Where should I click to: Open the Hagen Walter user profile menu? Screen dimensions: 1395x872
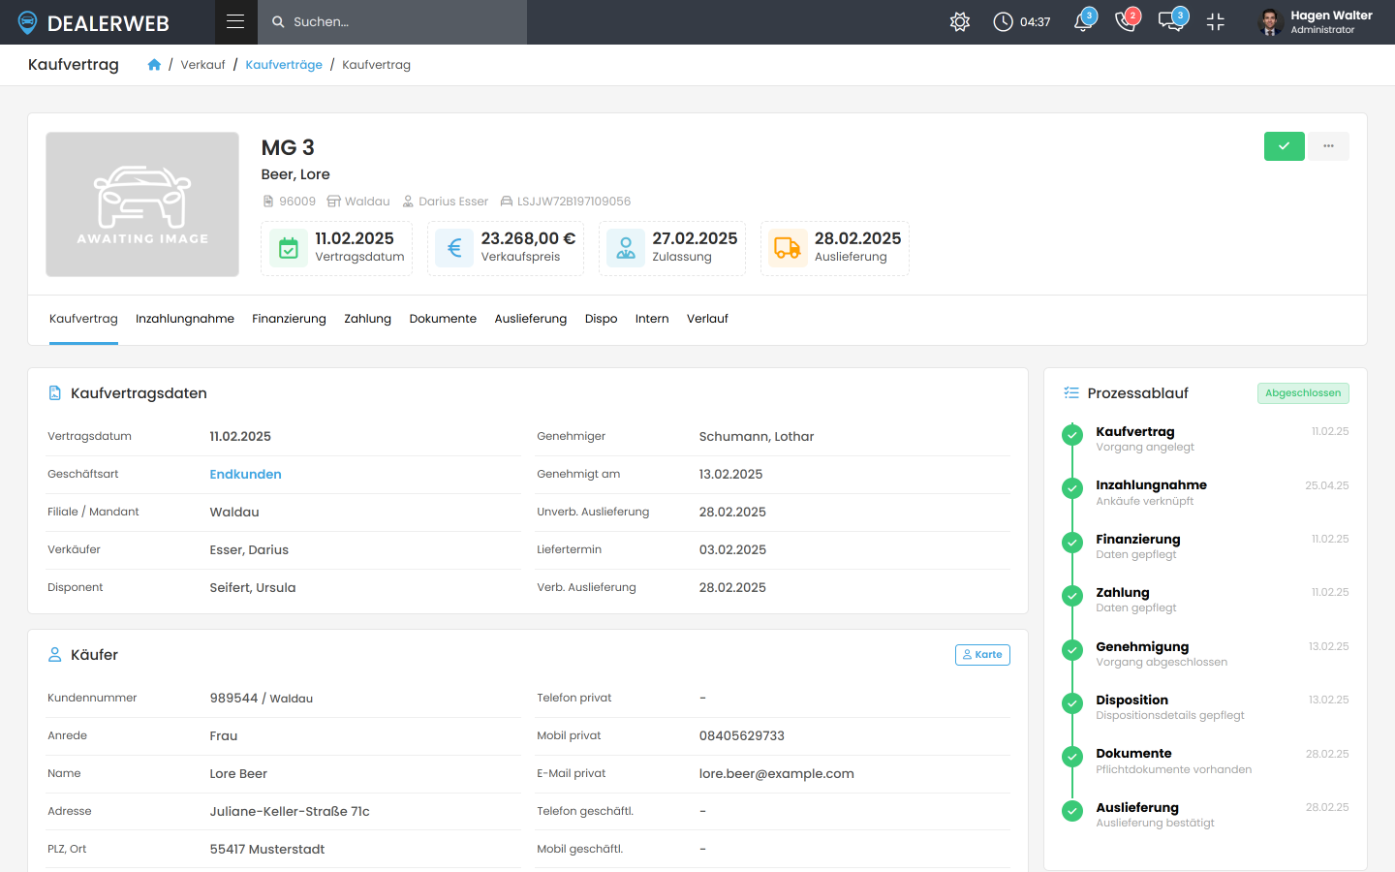(x=1316, y=22)
